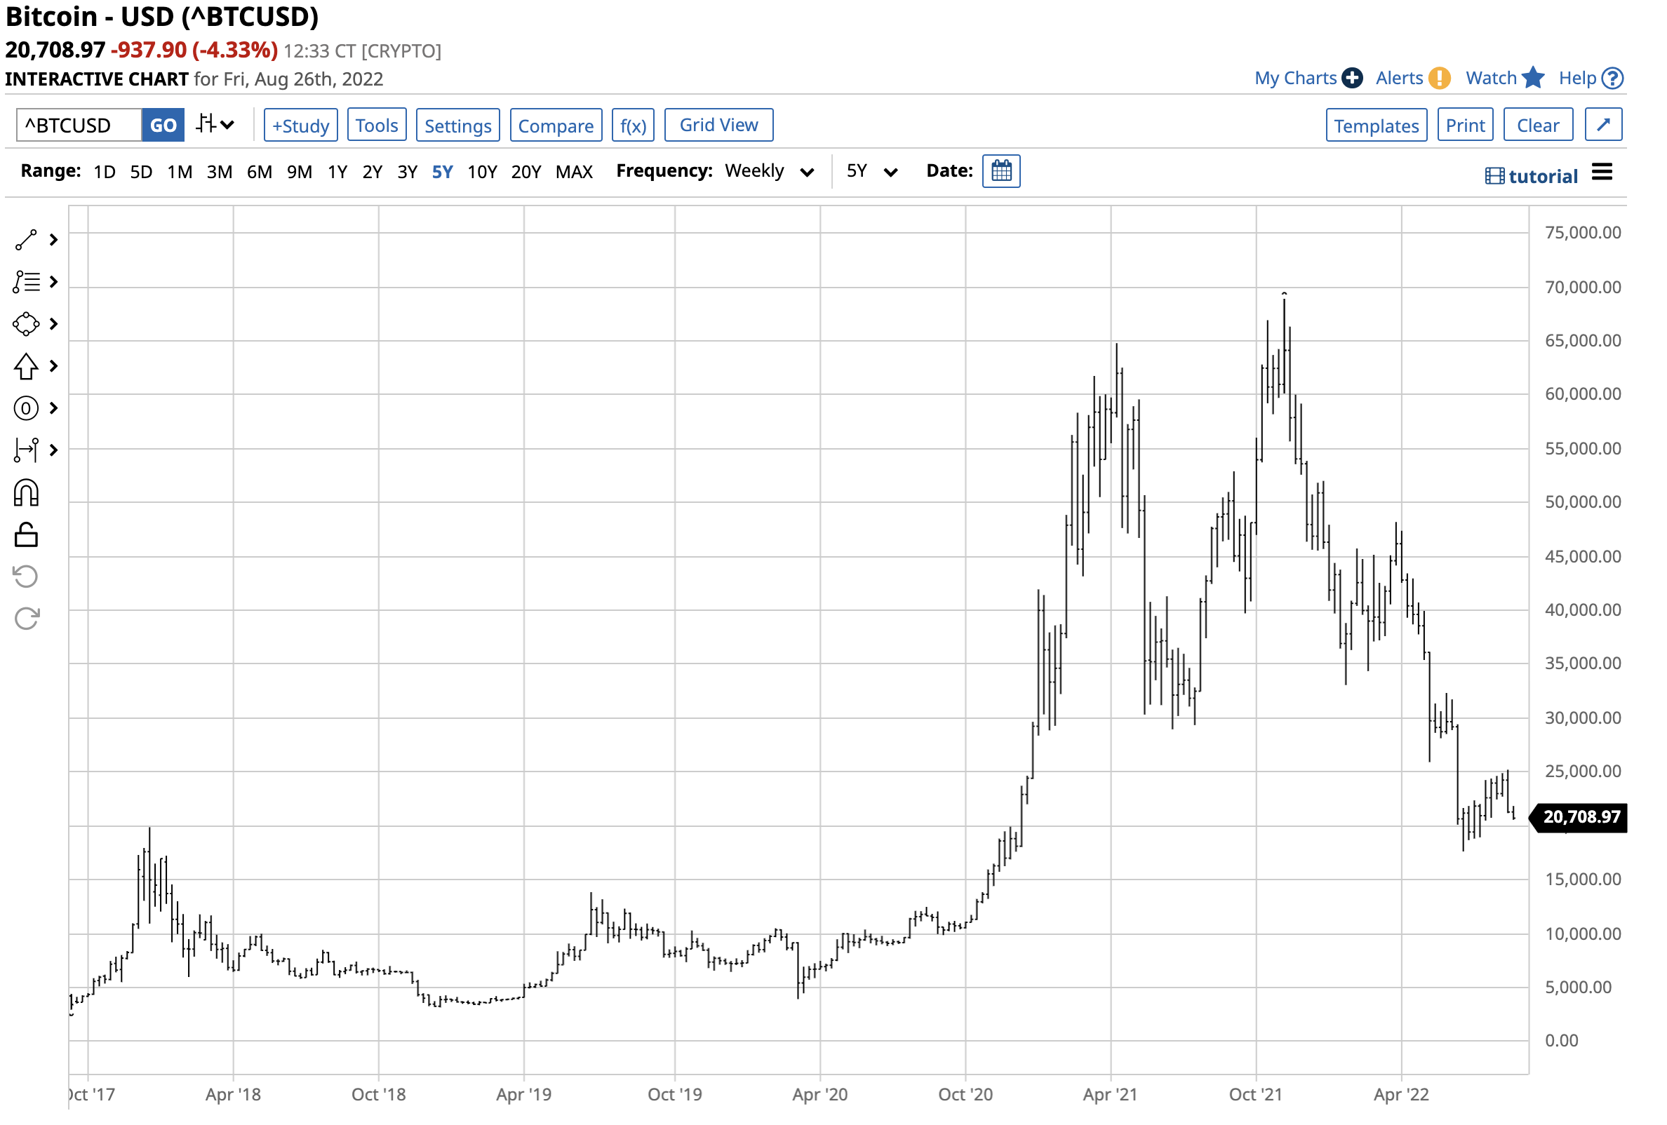Click the Watch star icon

click(x=1534, y=77)
